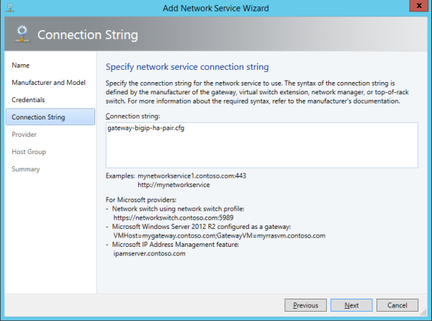Viewport: 432px width, 321px height.
Task: Click the 'Specify network service connection string' heading
Action: (x=188, y=67)
